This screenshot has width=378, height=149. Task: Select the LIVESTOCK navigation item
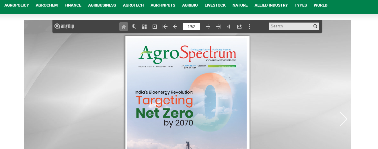215,5
